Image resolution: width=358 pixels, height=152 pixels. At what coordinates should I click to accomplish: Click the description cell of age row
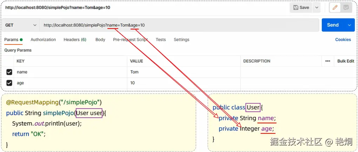tap(298, 83)
